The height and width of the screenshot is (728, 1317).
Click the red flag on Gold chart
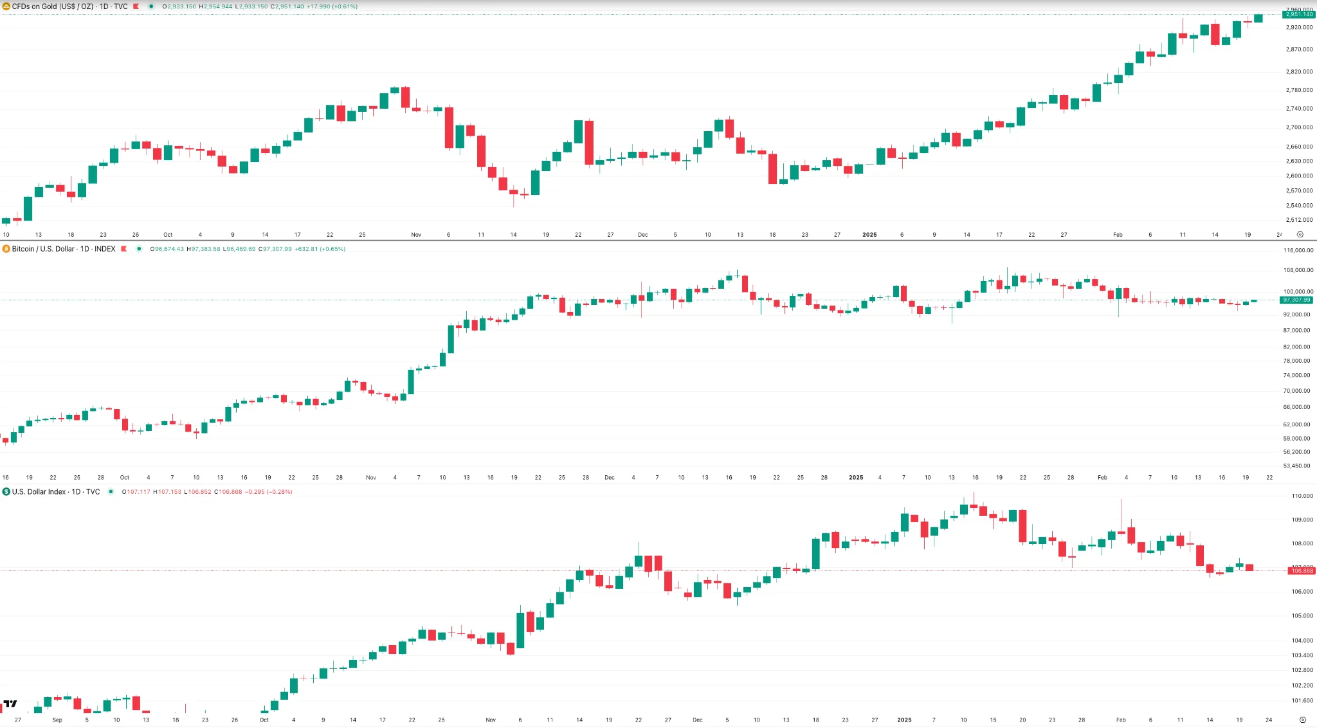click(136, 6)
